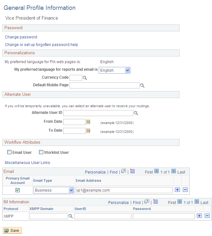
Task: Download the Email grid to spreadsheet
Action: pyautogui.click(x=133, y=171)
